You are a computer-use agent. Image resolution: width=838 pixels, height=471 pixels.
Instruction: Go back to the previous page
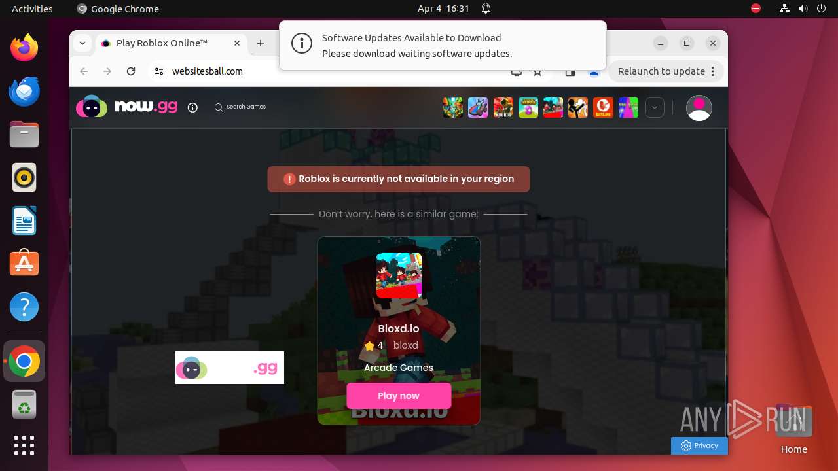(84, 71)
